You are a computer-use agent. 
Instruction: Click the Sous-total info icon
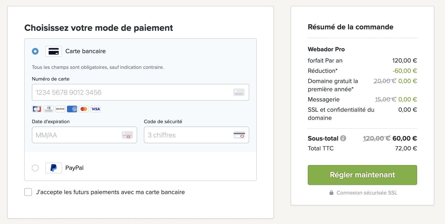(343, 138)
